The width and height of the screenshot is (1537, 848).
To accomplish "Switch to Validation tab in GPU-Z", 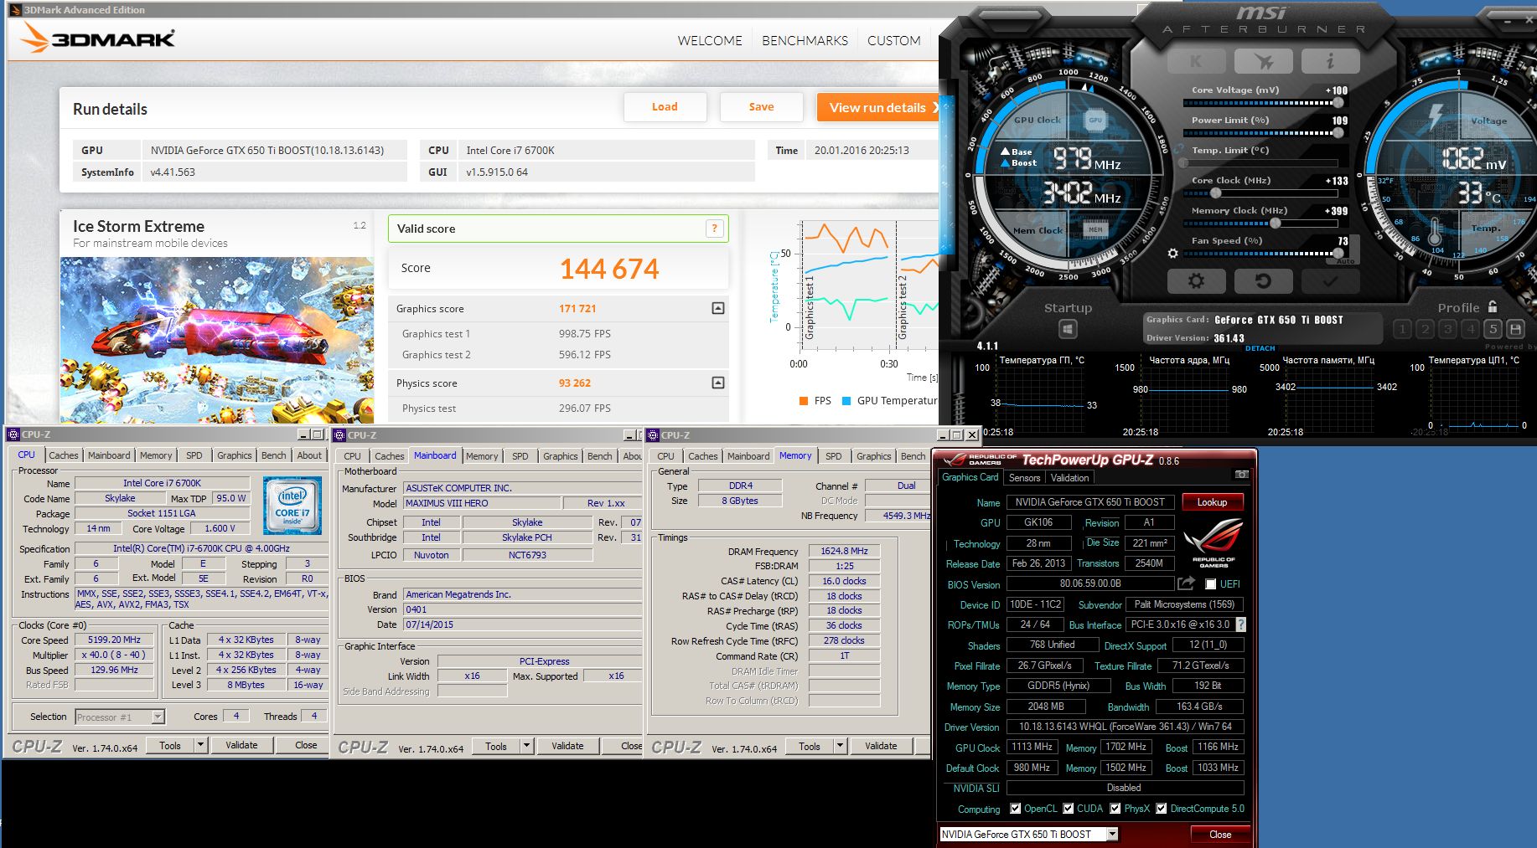I will click(1069, 478).
